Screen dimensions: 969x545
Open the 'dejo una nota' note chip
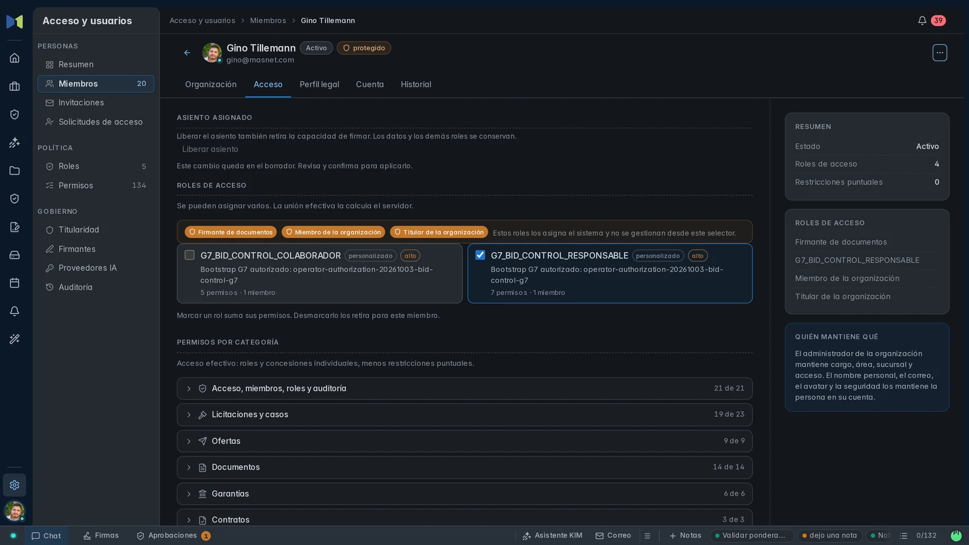[x=829, y=536]
